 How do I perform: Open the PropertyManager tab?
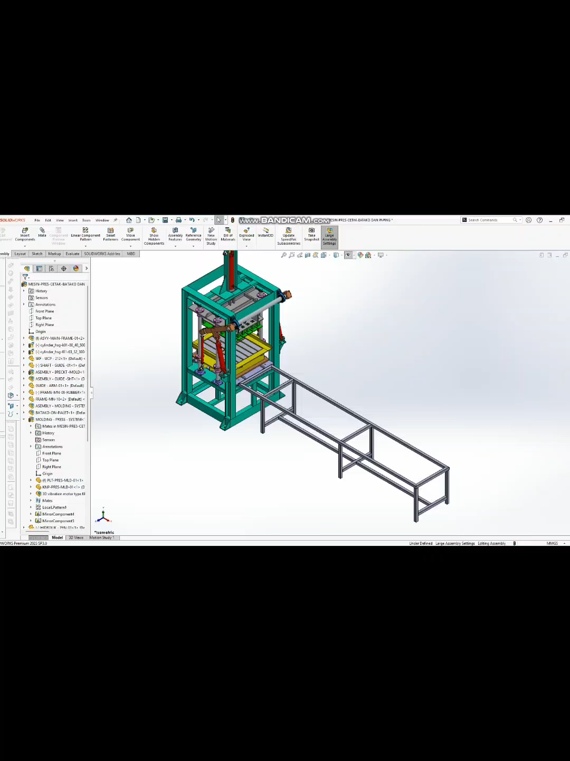click(39, 268)
